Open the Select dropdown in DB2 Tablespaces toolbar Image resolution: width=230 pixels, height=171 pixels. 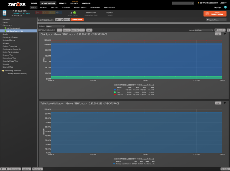pos(67,20)
